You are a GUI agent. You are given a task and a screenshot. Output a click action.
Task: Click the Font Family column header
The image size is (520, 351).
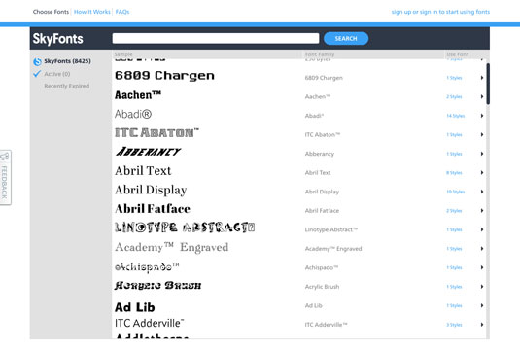[x=320, y=54]
